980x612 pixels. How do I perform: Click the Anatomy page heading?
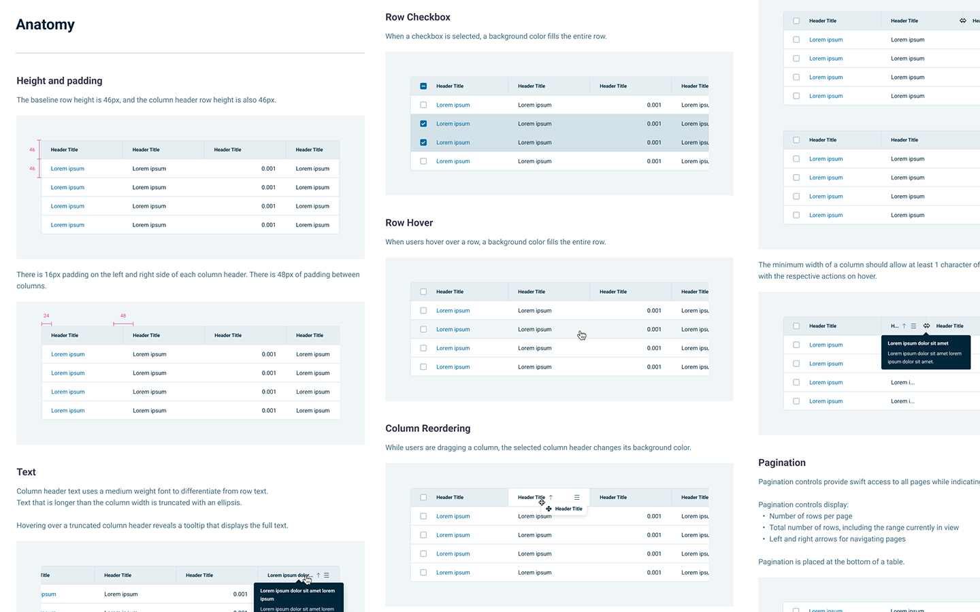pyautogui.click(x=45, y=24)
